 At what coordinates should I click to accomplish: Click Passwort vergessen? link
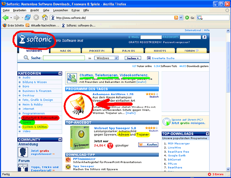pos(176,42)
